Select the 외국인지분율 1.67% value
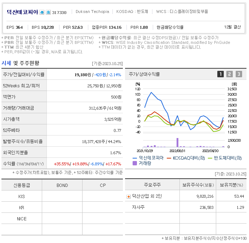 (116, 153)
